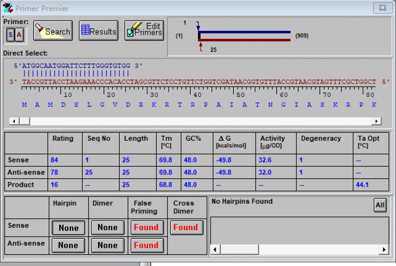This screenshot has height=266, width=396.
Task: Select the Sense primer S toggle
Action: tap(10, 35)
